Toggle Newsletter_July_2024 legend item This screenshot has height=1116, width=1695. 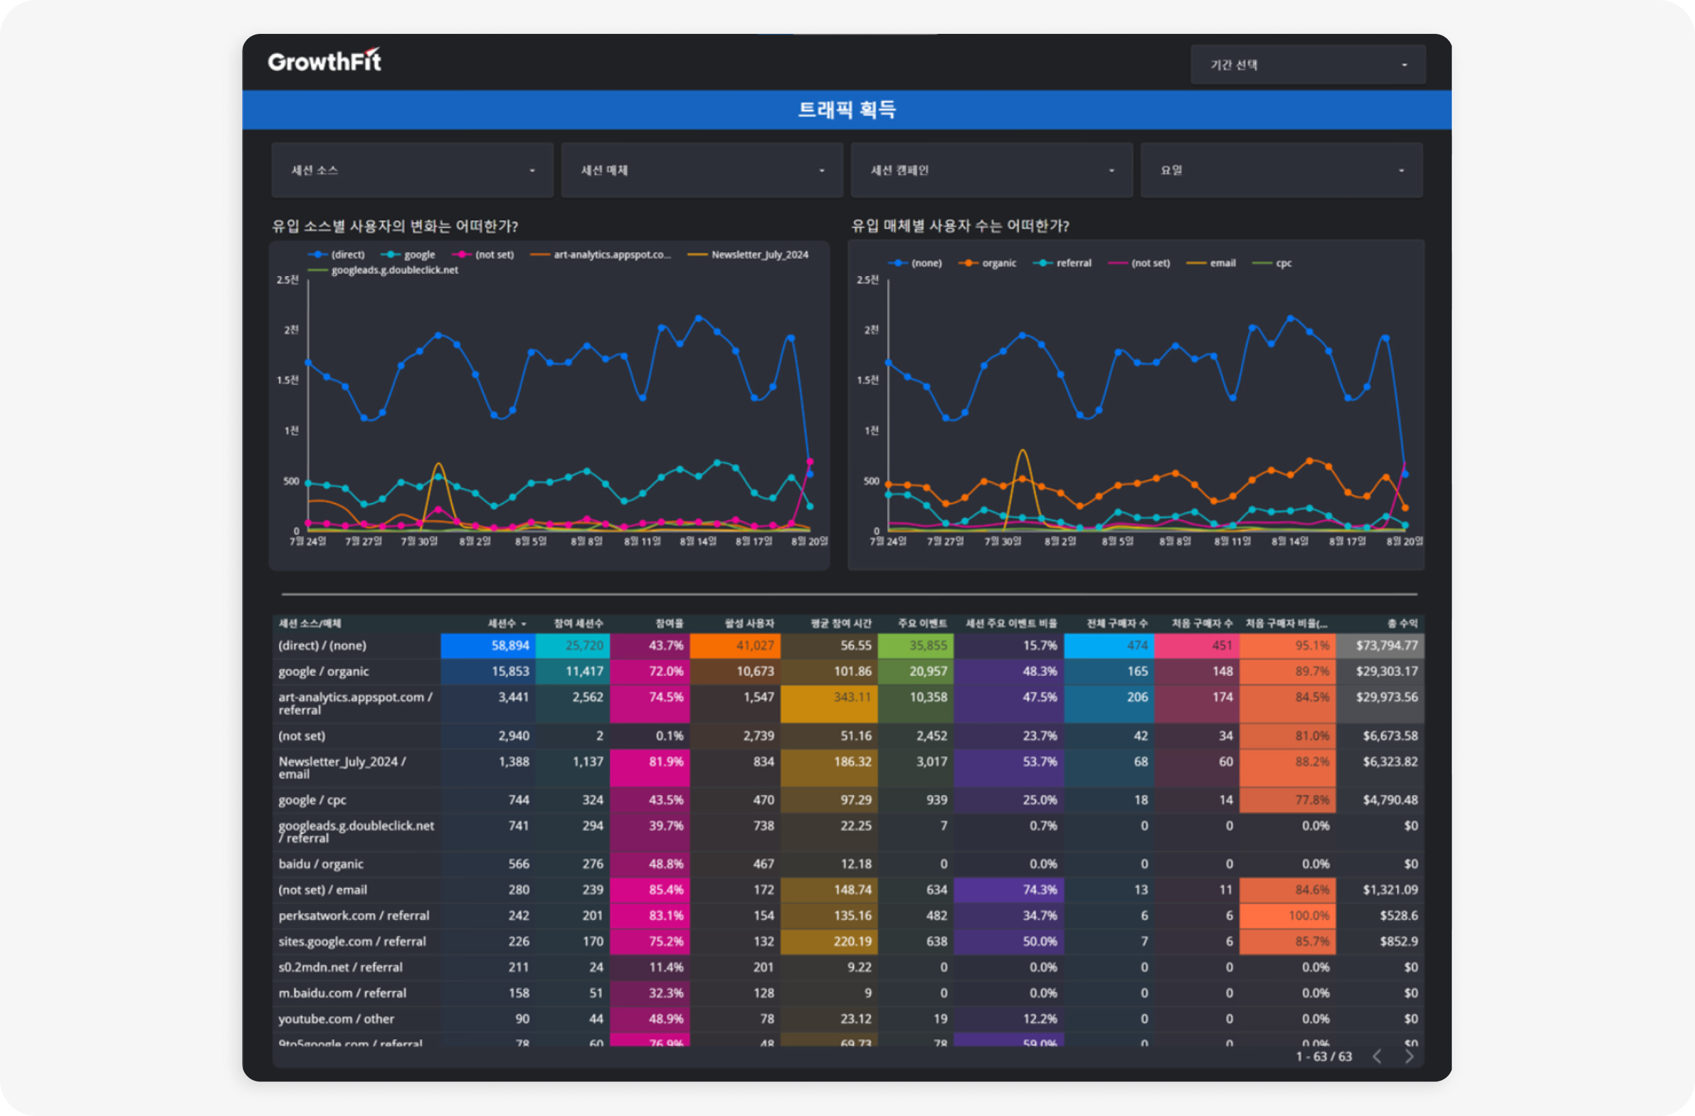748,254
